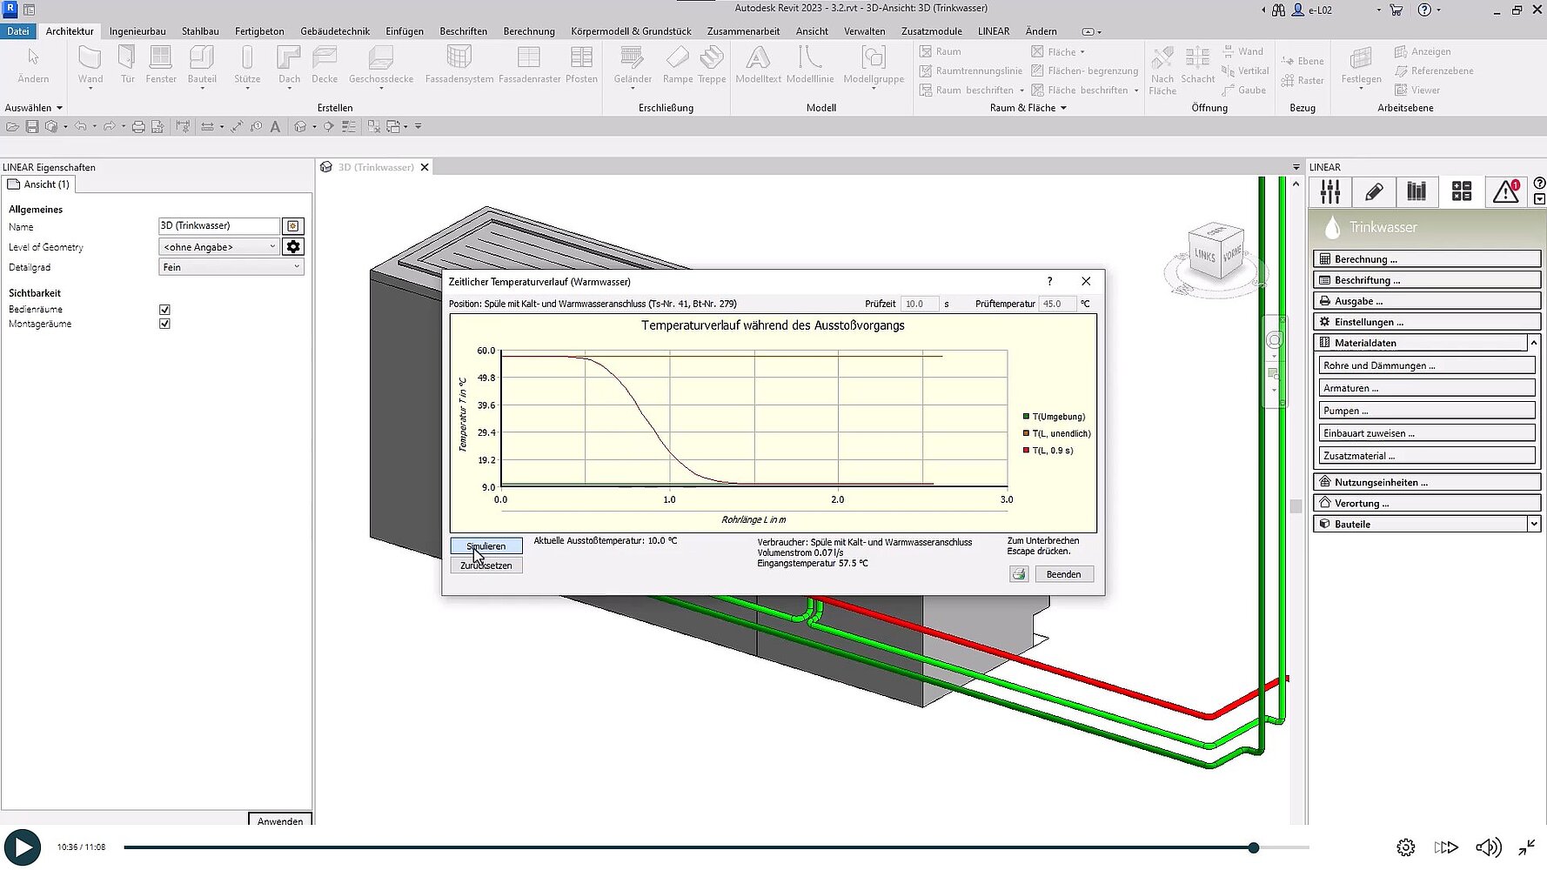The height and width of the screenshot is (870, 1547).
Task: Uncheck the Bedienräume visibility checkbox
Action: click(x=164, y=310)
